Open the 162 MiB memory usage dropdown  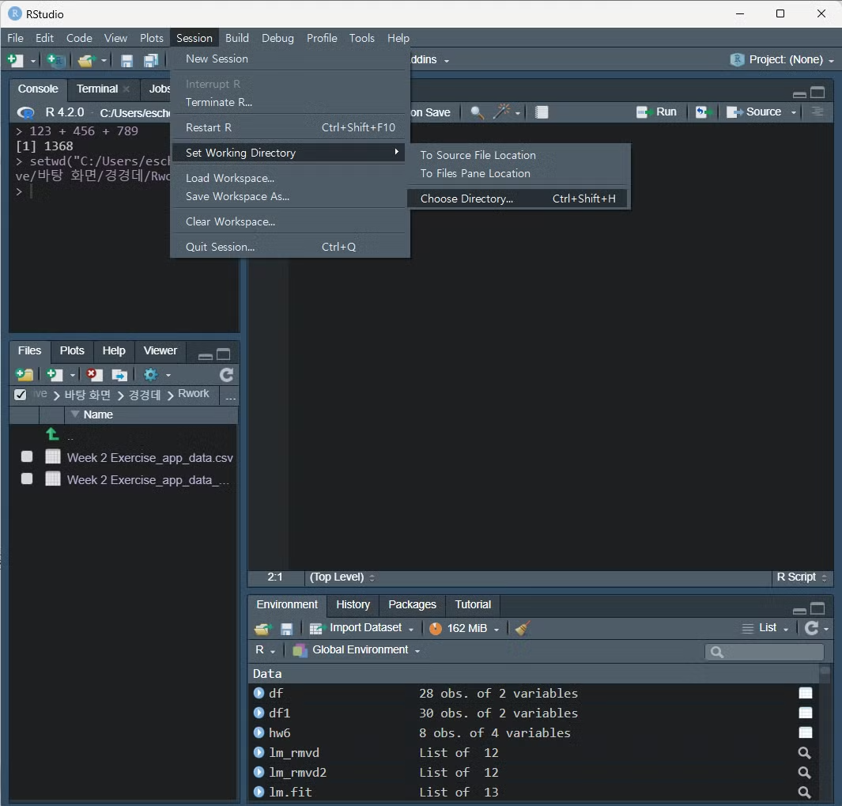[465, 628]
